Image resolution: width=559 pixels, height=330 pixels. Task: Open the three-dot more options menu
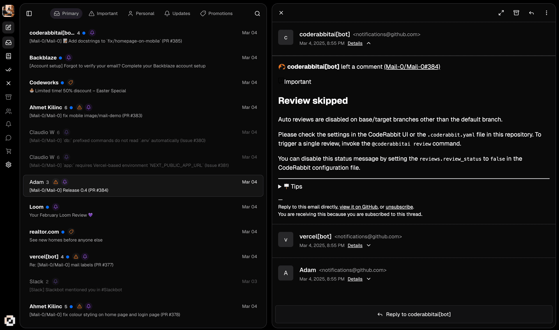(x=546, y=13)
